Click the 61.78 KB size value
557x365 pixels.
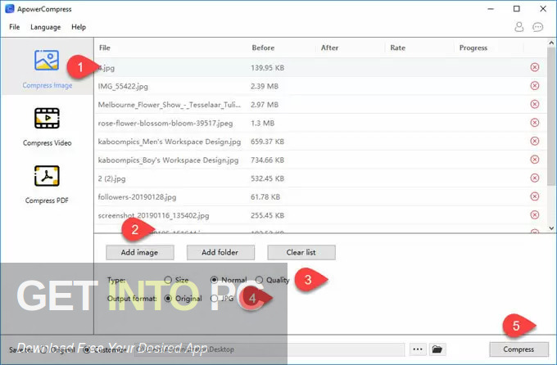(x=265, y=197)
